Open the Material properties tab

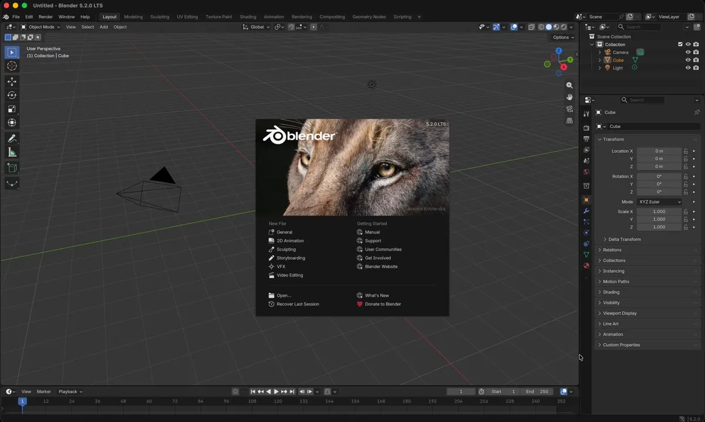(586, 265)
